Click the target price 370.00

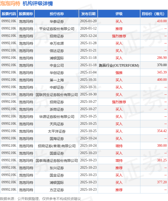pos(162,65)
